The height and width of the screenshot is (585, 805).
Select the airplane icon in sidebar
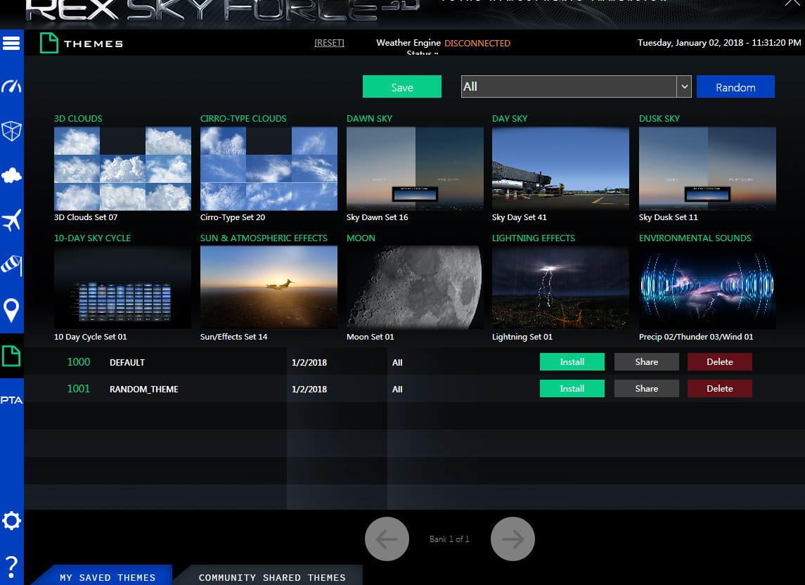pyautogui.click(x=11, y=220)
